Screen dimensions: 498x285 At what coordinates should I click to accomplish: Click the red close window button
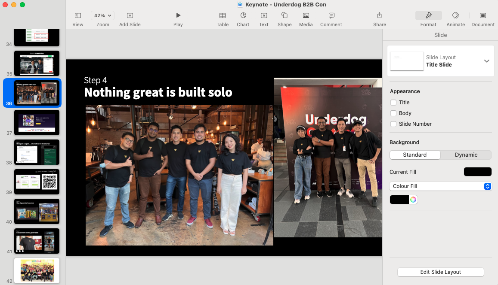[5, 5]
